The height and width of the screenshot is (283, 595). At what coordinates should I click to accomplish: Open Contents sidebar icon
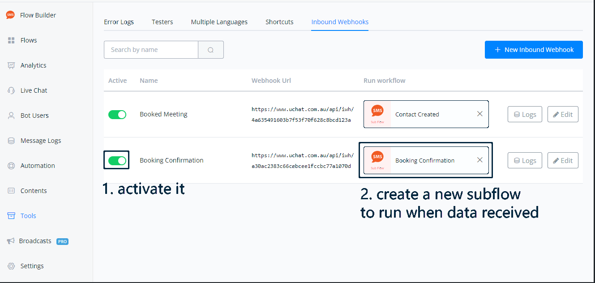coord(12,191)
